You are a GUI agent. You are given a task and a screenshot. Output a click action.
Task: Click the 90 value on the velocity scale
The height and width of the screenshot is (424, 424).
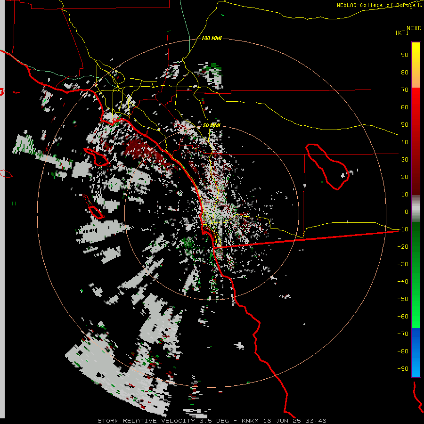(405, 55)
